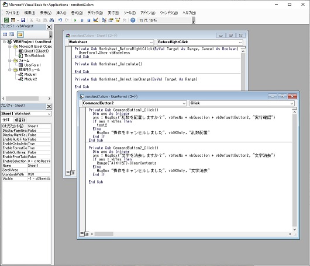Image resolution: width=310 pixels, height=266 pixels.
Task: Click the greyed Toolbox toolbar icon
Action: [125, 20]
